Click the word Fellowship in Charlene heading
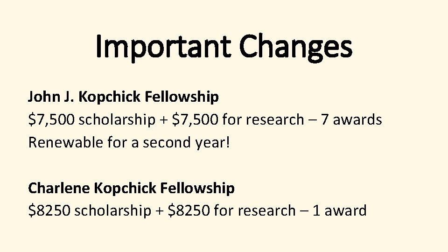Viewport: 448px width, 252px height. (x=197, y=188)
